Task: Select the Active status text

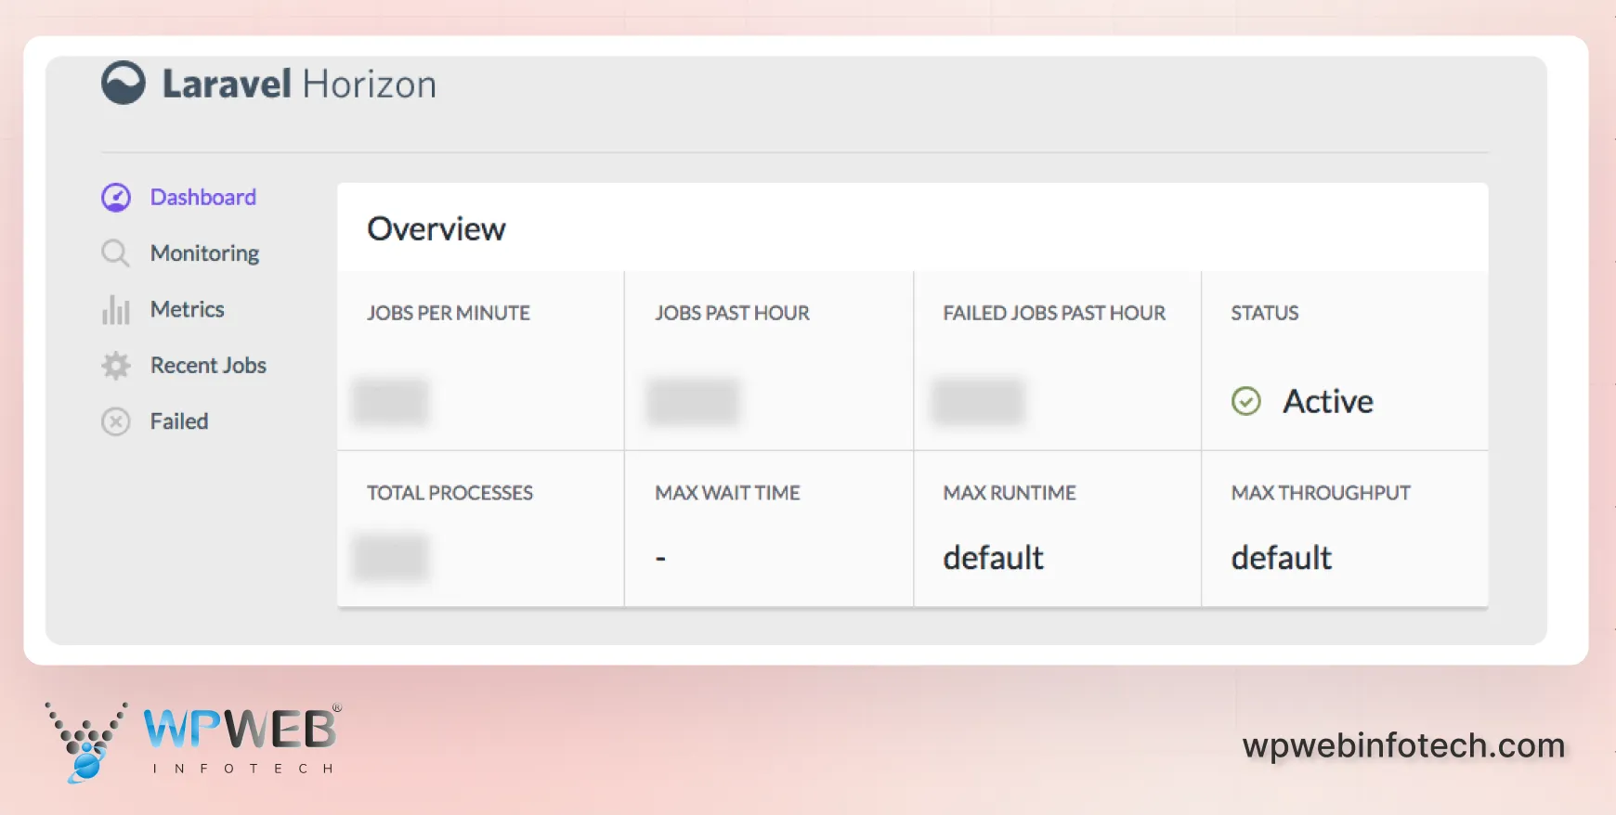Action: click(x=1328, y=401)
